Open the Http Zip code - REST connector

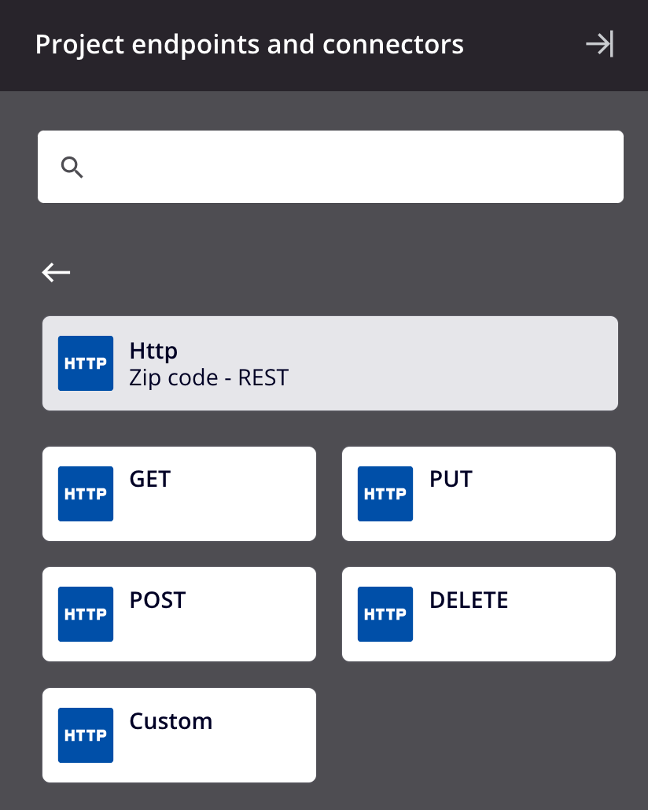tap(330, 363)
